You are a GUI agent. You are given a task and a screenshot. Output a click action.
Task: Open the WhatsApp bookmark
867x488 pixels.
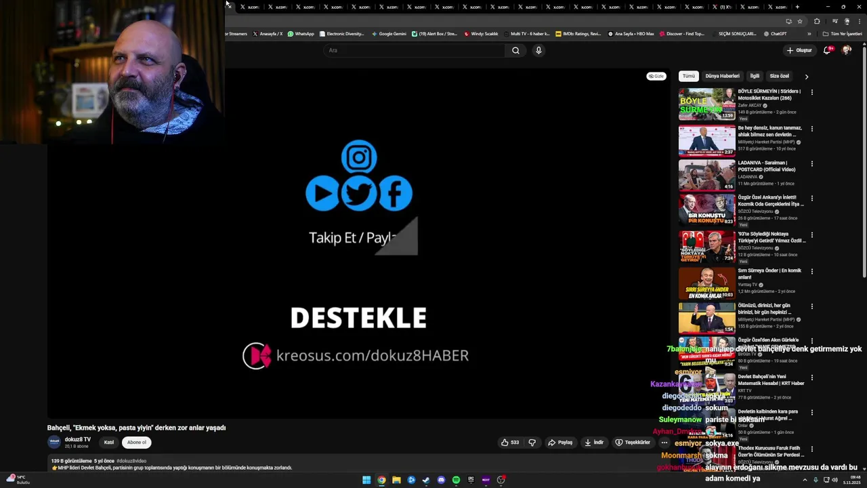coord(301,33)
